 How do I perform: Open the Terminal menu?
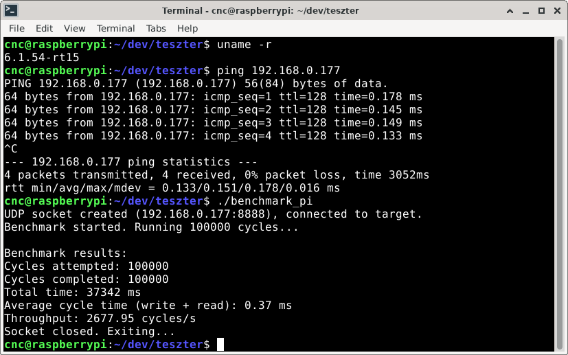point(115,28)
